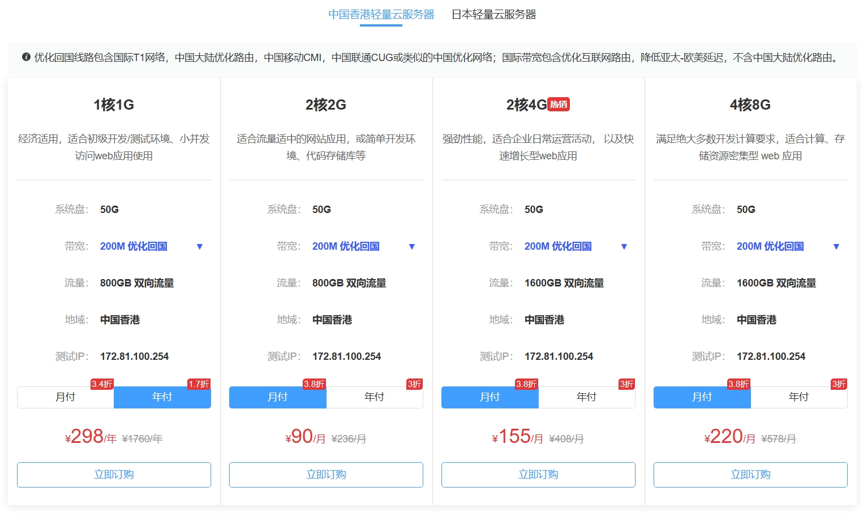Toggle 年付 on the 4核8G plan
Screen dimensions: 863x522
click(799, 397)
